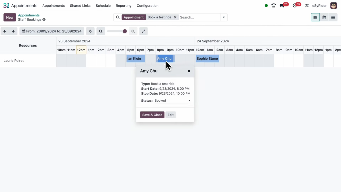
Task: Click the focus crosshair icon on the Gantt toolbar
Action: click(x=90, y=31)
